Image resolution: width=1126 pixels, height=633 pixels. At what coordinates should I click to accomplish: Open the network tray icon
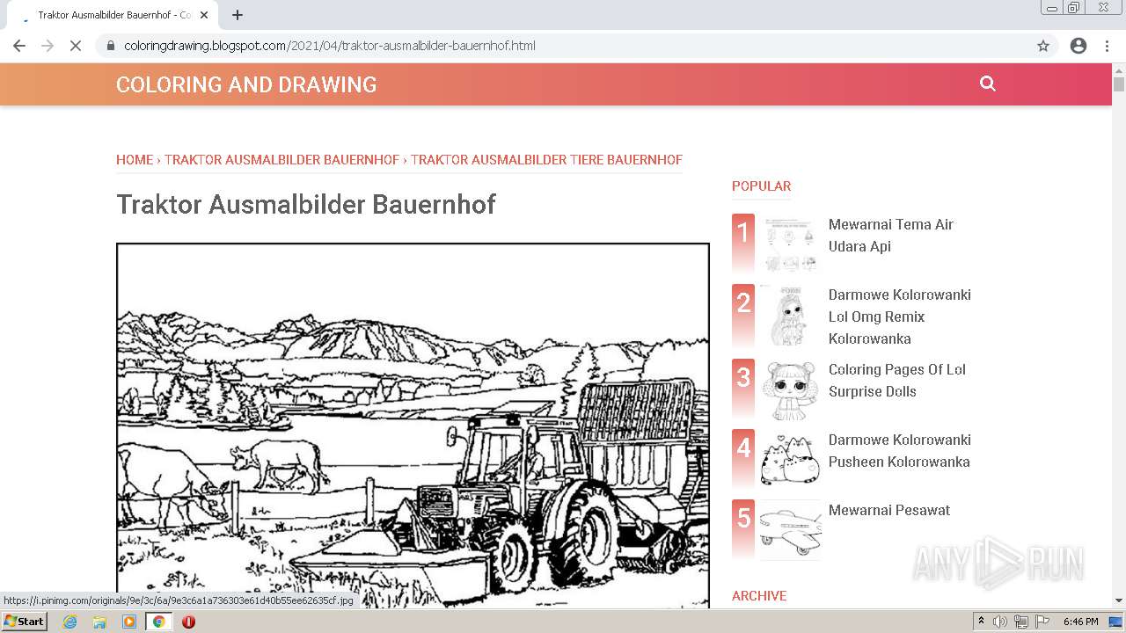1021,622
